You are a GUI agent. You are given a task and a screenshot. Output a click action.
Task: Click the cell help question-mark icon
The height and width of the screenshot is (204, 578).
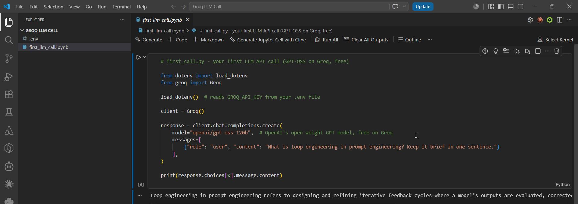tap(485, 51)
